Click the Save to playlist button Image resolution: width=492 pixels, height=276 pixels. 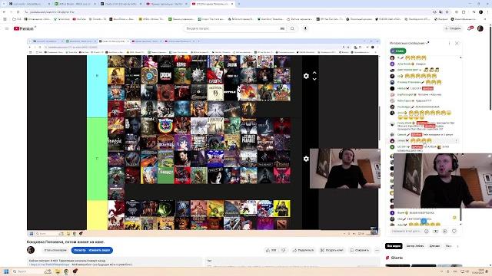360,250
